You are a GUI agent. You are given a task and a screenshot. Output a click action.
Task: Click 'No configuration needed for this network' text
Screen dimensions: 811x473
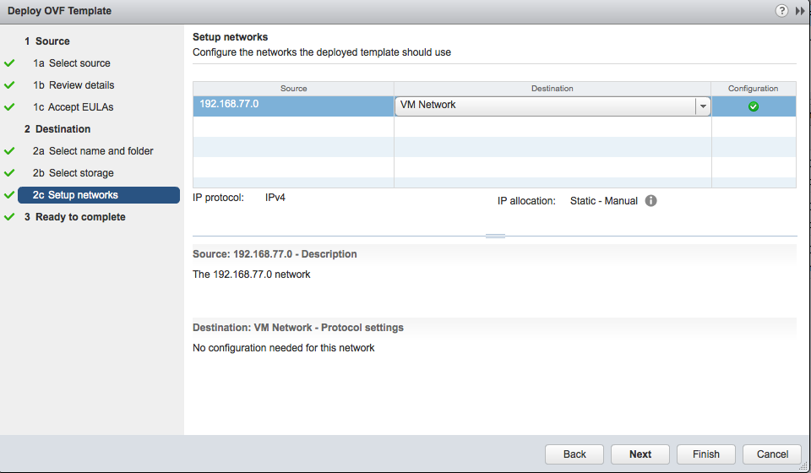284,348
